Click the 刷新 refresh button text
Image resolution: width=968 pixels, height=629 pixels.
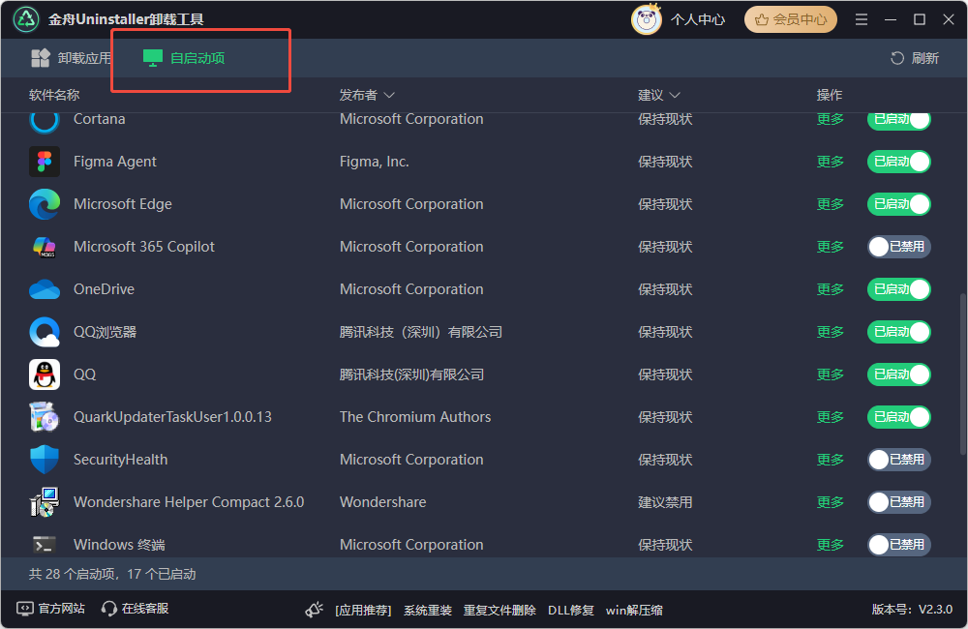pyautogui.click(x=924, y=58)
